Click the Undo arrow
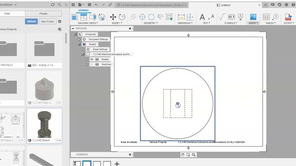This screenshot has width=296, height=166. pos(96,5)
